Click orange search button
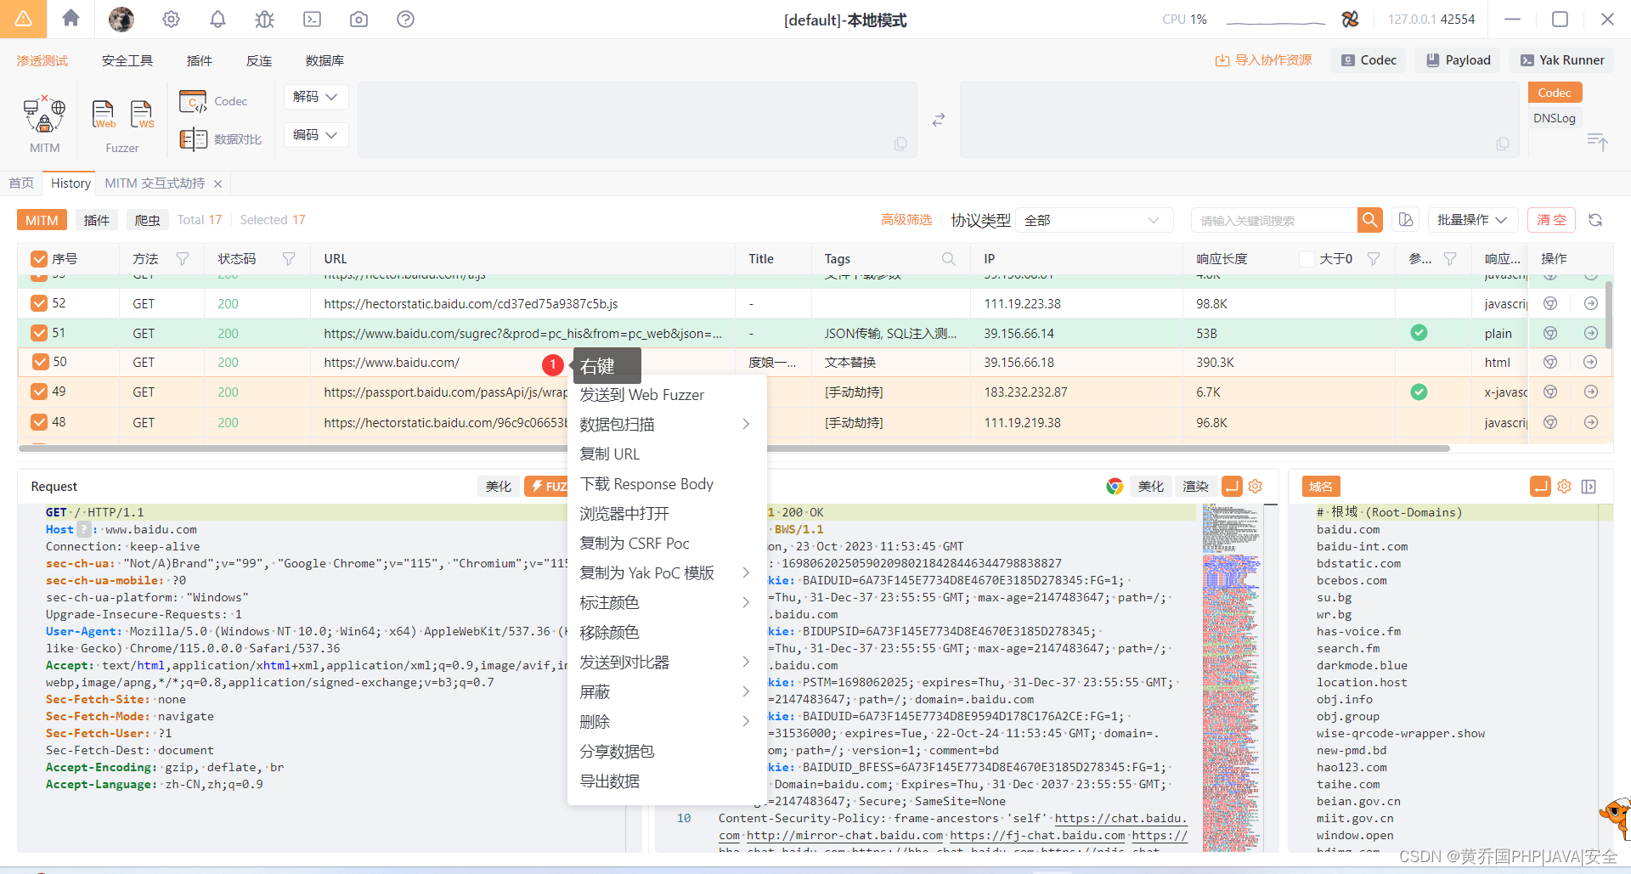This screenshot has height=874, width=1631. [x=1369, y=220]
